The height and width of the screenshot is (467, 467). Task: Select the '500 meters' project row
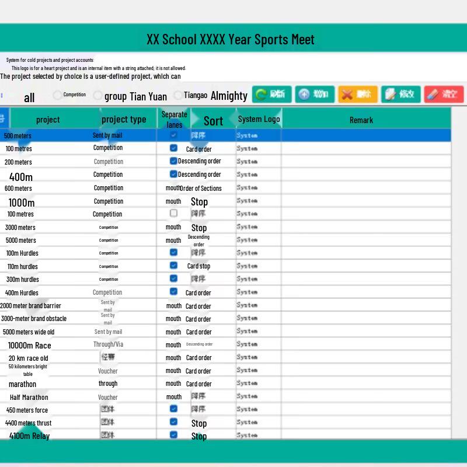point(225,135)
